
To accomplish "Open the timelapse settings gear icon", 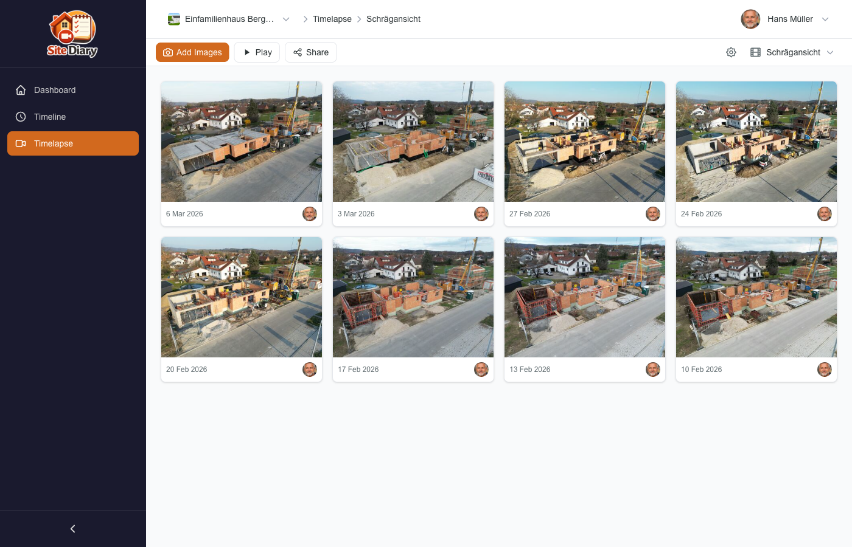I will click(x=731, y=52).
